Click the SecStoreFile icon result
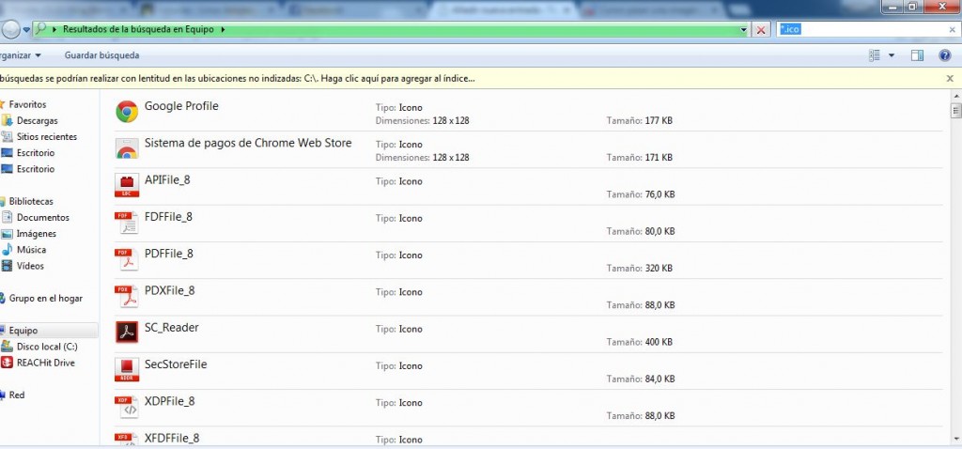 176,364
